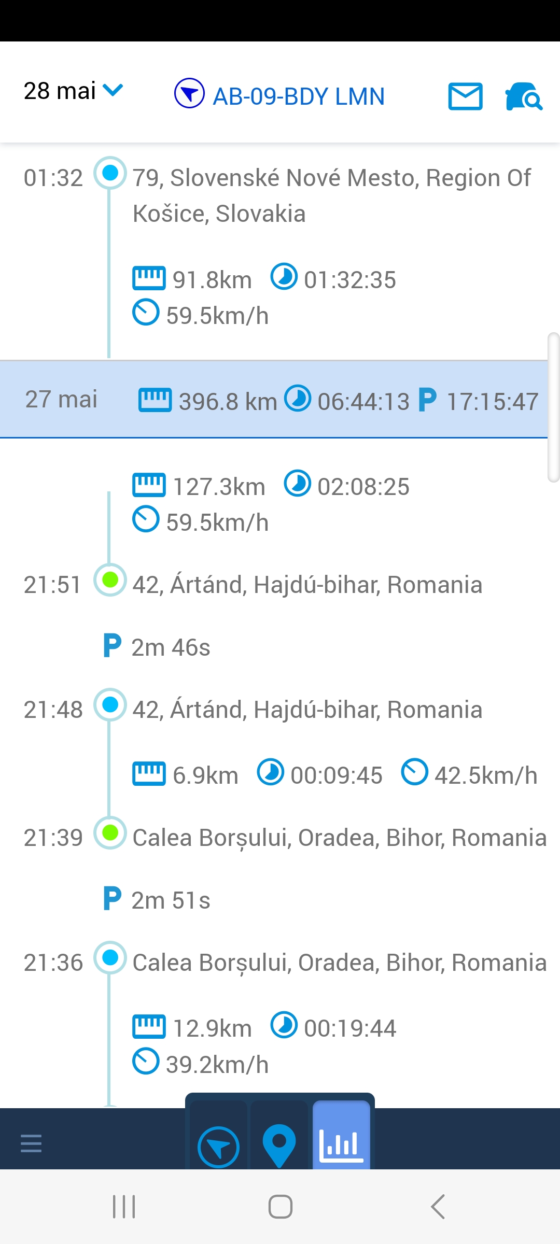Tap the navigation arrow beside AB-09-BDY LMN
Viewport: 560px width, 1244px height.
click(x=189, y=93)
